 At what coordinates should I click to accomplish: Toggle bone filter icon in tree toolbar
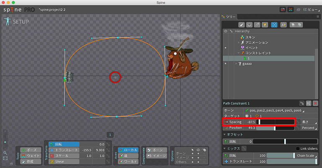click(x=242, y=25)
